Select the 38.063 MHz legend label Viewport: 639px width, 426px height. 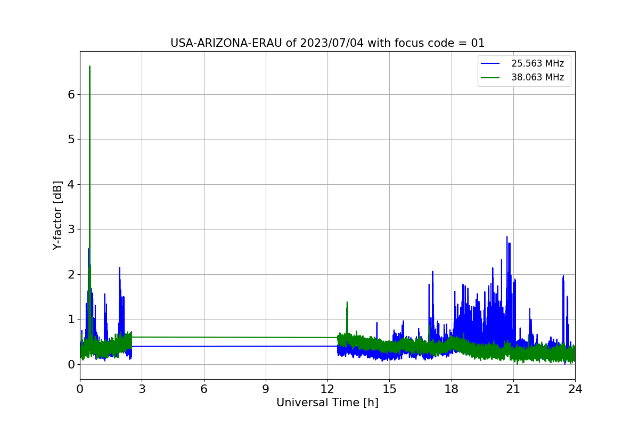(537, 77)
